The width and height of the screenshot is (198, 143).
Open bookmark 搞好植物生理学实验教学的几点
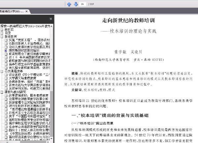pos(29,123)
